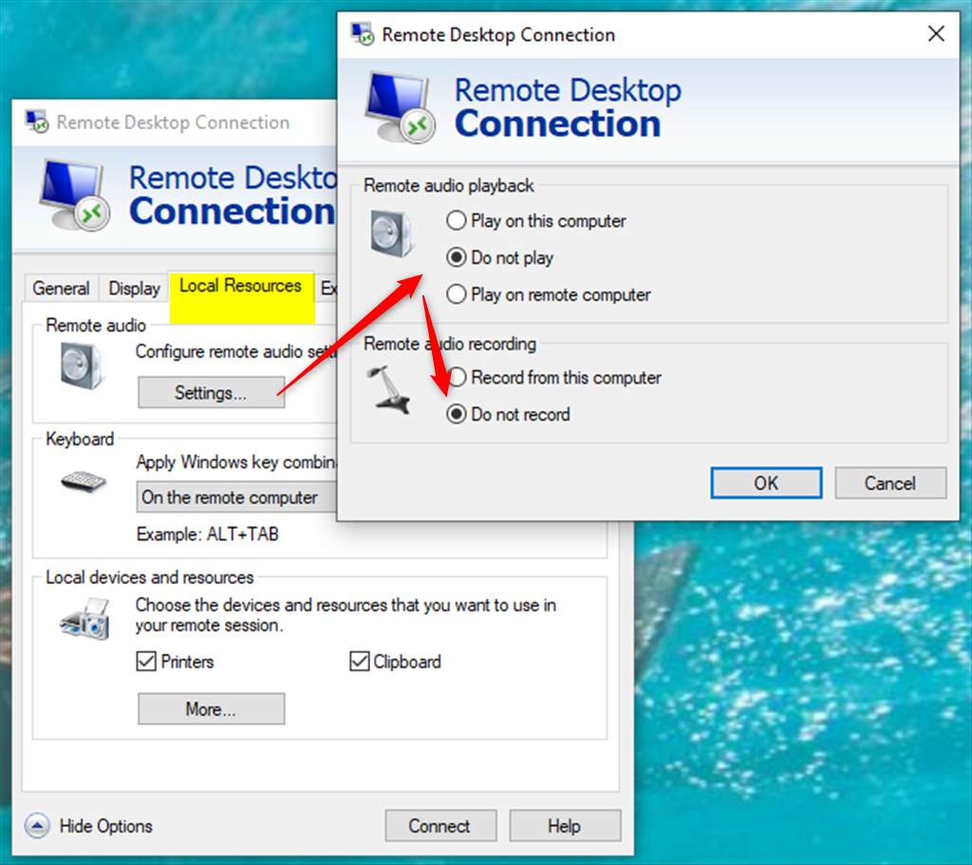This screenshot has width=972, height=865.
Task: Click 'Remote audio playback' group label
Action: point(449,185)
